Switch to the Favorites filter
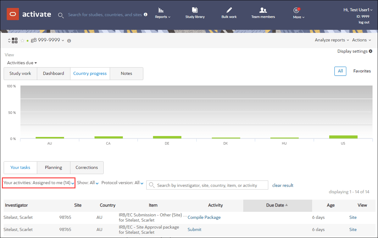Viewport: 378px width, 238px height. click(362, 71)
